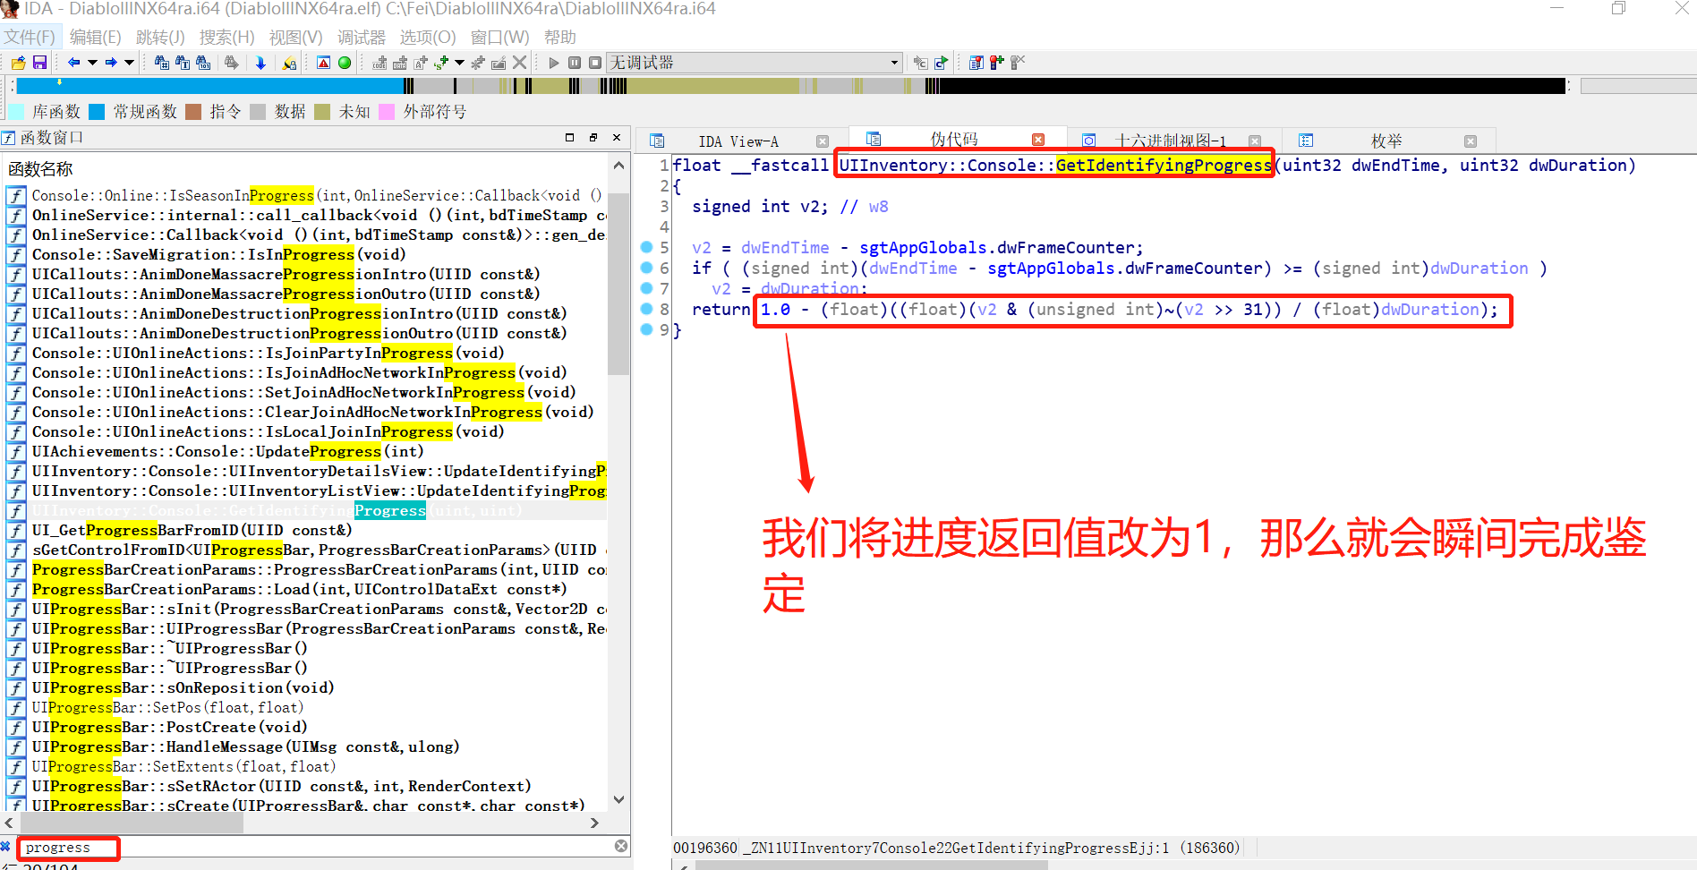Click the 常规函数 blue color swatch
Image resolution: width=1697 pixels, height=870 pixels.
(x=97, y=112)
